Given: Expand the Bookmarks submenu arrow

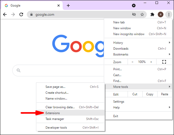Looking at the screenshot, I should [169, 54].
